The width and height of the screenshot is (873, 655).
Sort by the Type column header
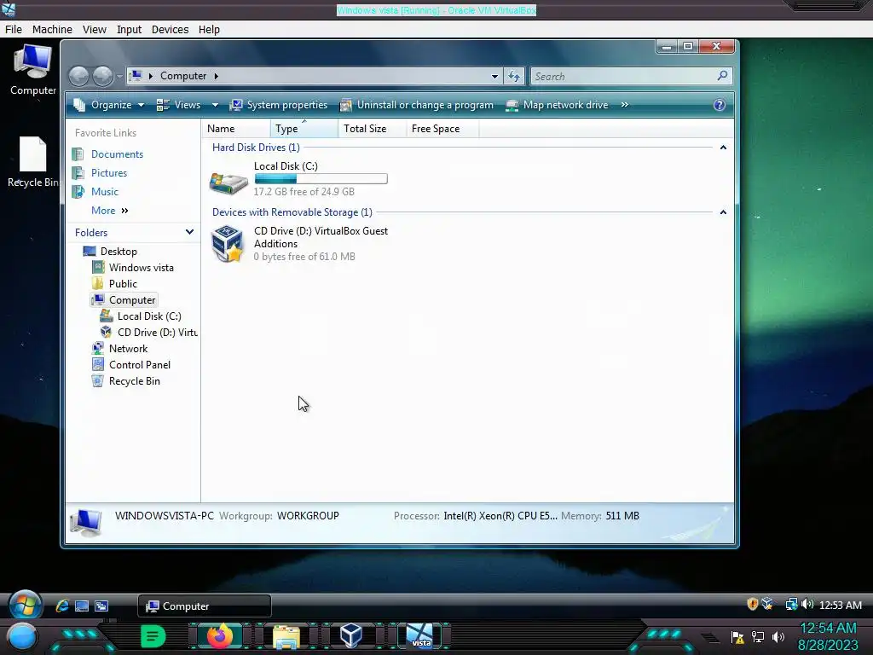coord(304,129)
